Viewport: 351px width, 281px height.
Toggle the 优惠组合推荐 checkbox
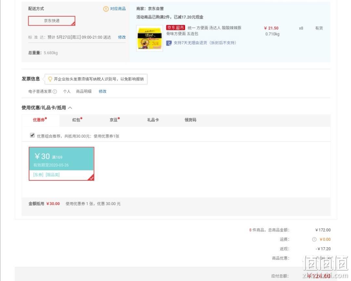click(32, 135)
